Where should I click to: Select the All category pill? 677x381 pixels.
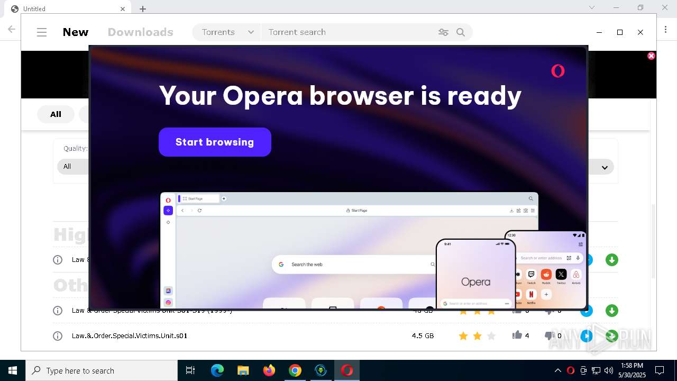[56, 114]
